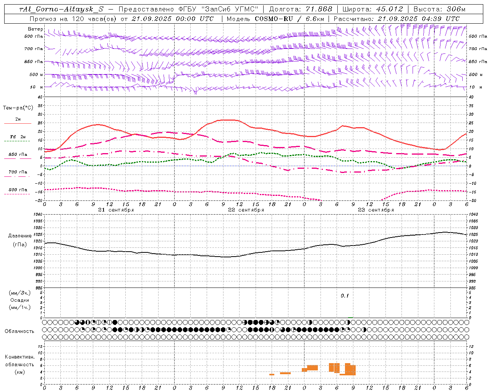
Task: Click the Конвективн. panel label
Action: tap(20, 357)
